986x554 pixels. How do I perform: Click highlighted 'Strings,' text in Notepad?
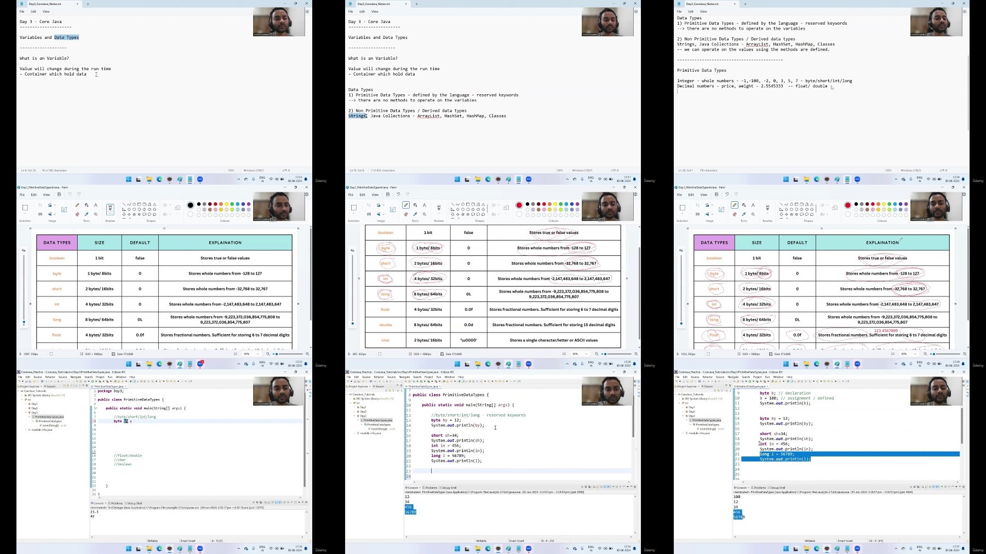point(358,116)
